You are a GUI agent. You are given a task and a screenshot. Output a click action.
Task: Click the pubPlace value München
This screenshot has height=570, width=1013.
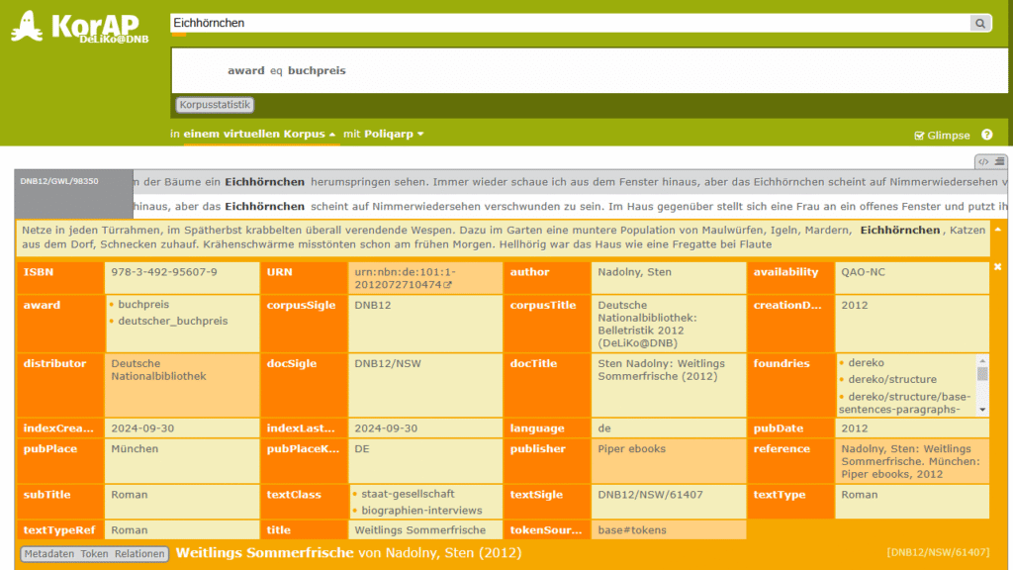click(135, 448)
